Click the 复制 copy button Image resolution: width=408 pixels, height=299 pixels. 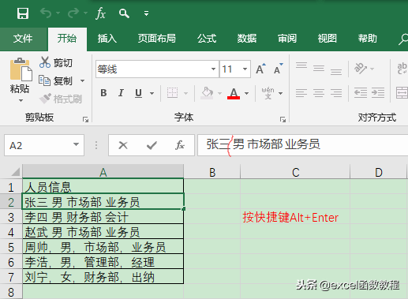pyautogui.click(x=55, y=80)
